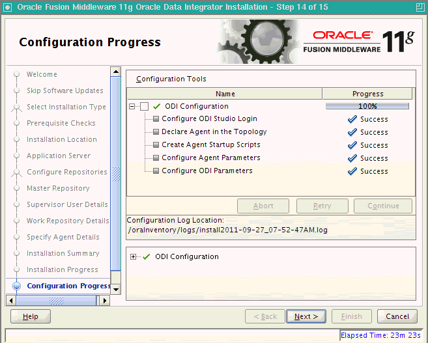Click Success checkmark for Configure Agent Parameters
The height and width of the screenshot is (343, 428).
tap(352, 158)
